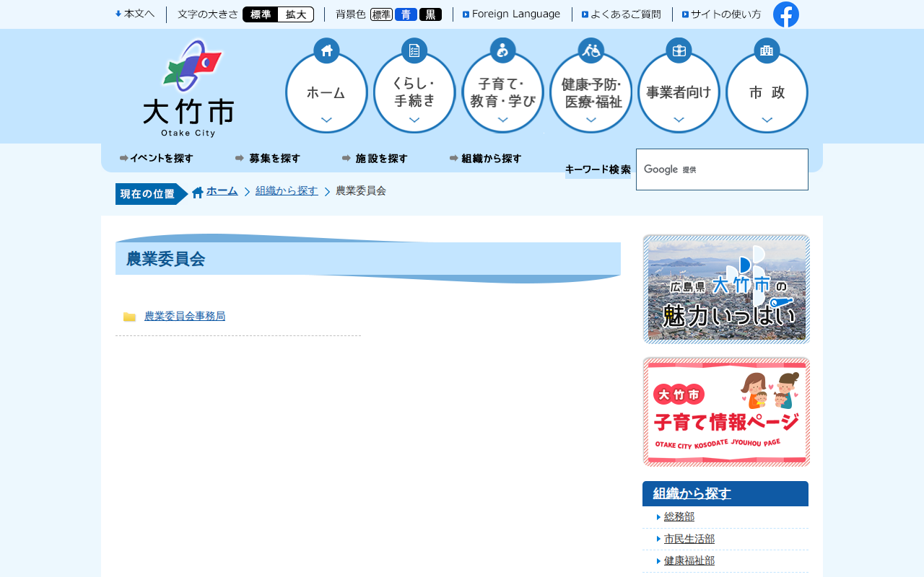Click the folder icon beside 農業委員会事務局
Image resolution: width=924 pixels, height=577 pixels.
(x=130, y=317)
